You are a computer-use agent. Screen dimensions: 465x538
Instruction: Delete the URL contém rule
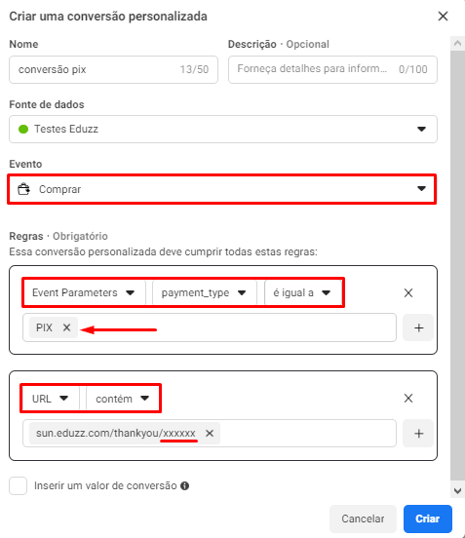click(408, 399)
